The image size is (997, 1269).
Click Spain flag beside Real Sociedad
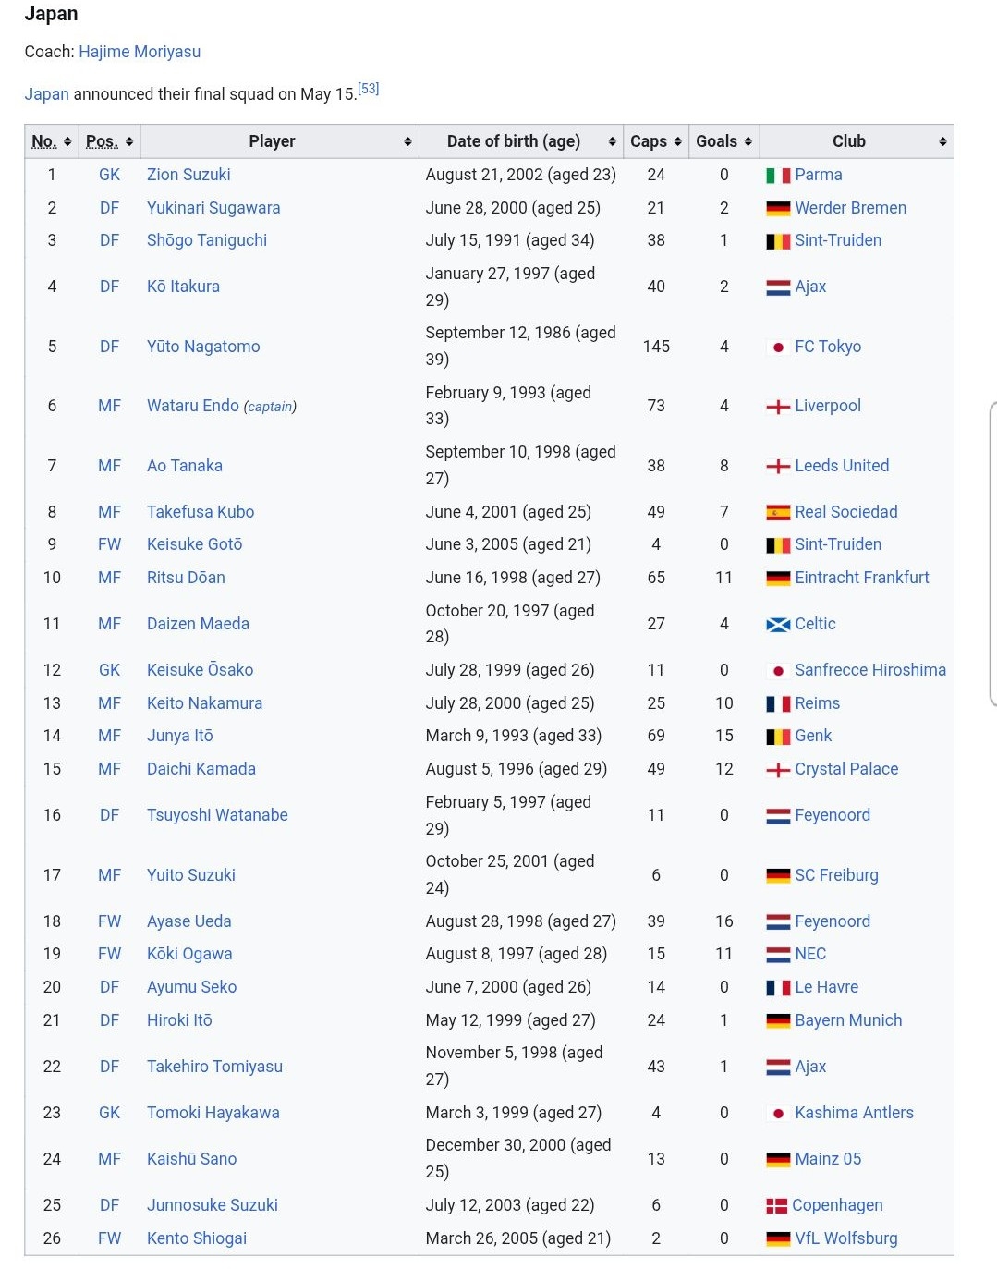[x=778, y=513]
